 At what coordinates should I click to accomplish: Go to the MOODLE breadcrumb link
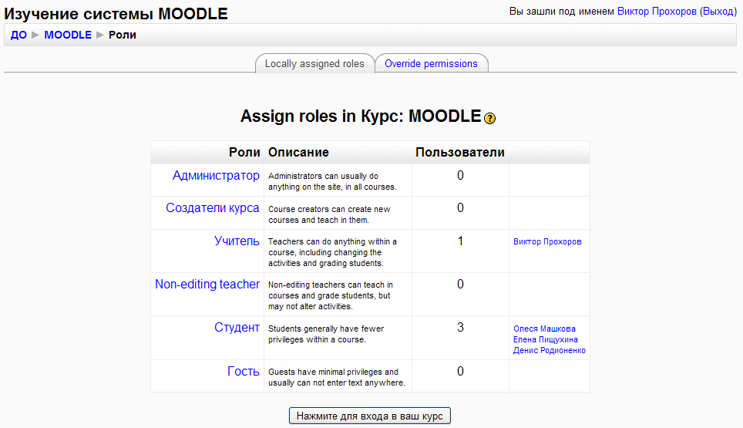point(68,35)
